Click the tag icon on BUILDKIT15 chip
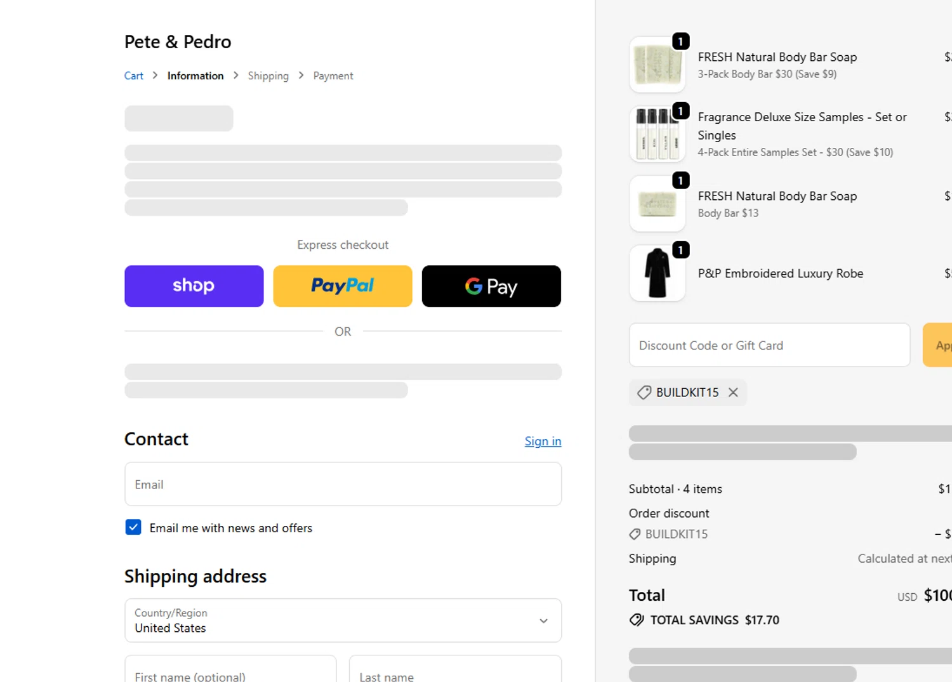Image resolution: width=952 pixels, height=682 pixels. pos(644,392)
